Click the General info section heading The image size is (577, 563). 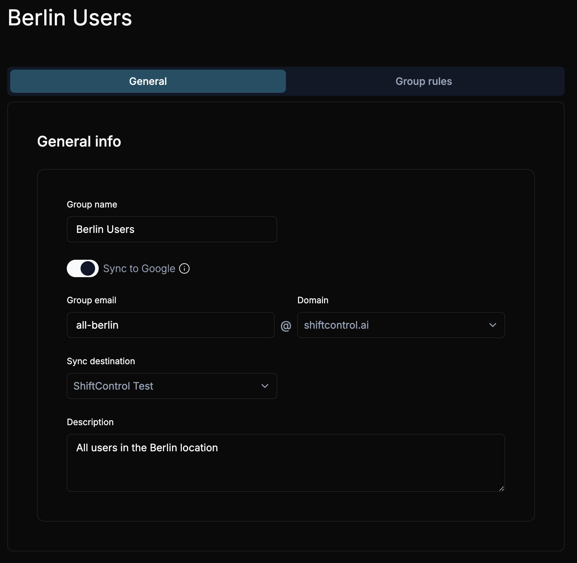(79, 141)
